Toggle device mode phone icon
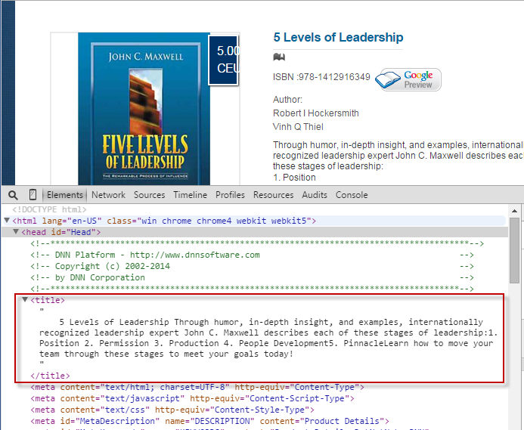 pos(33,195)
